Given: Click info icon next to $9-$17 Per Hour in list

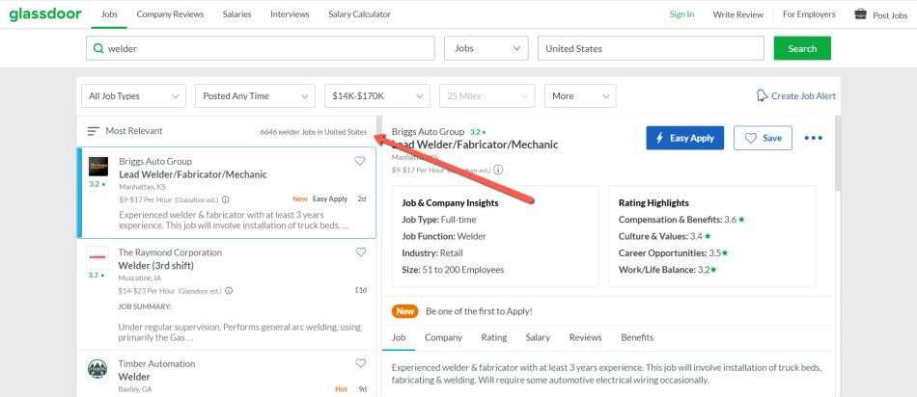Looking at the screenshot, I should (226, 199).
